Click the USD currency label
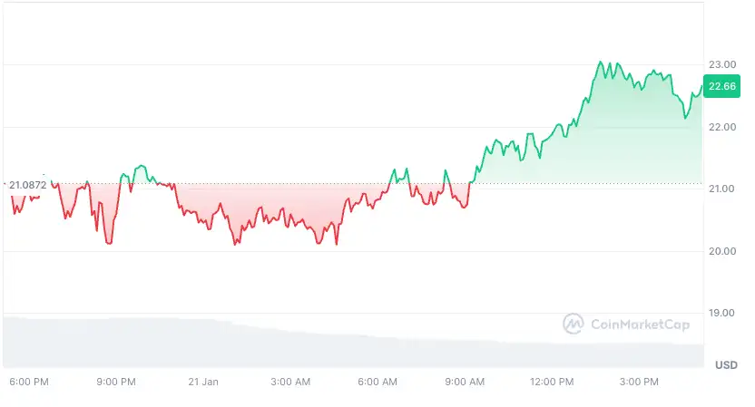This screenshot has height=407, width=755. tap(725, 364)
